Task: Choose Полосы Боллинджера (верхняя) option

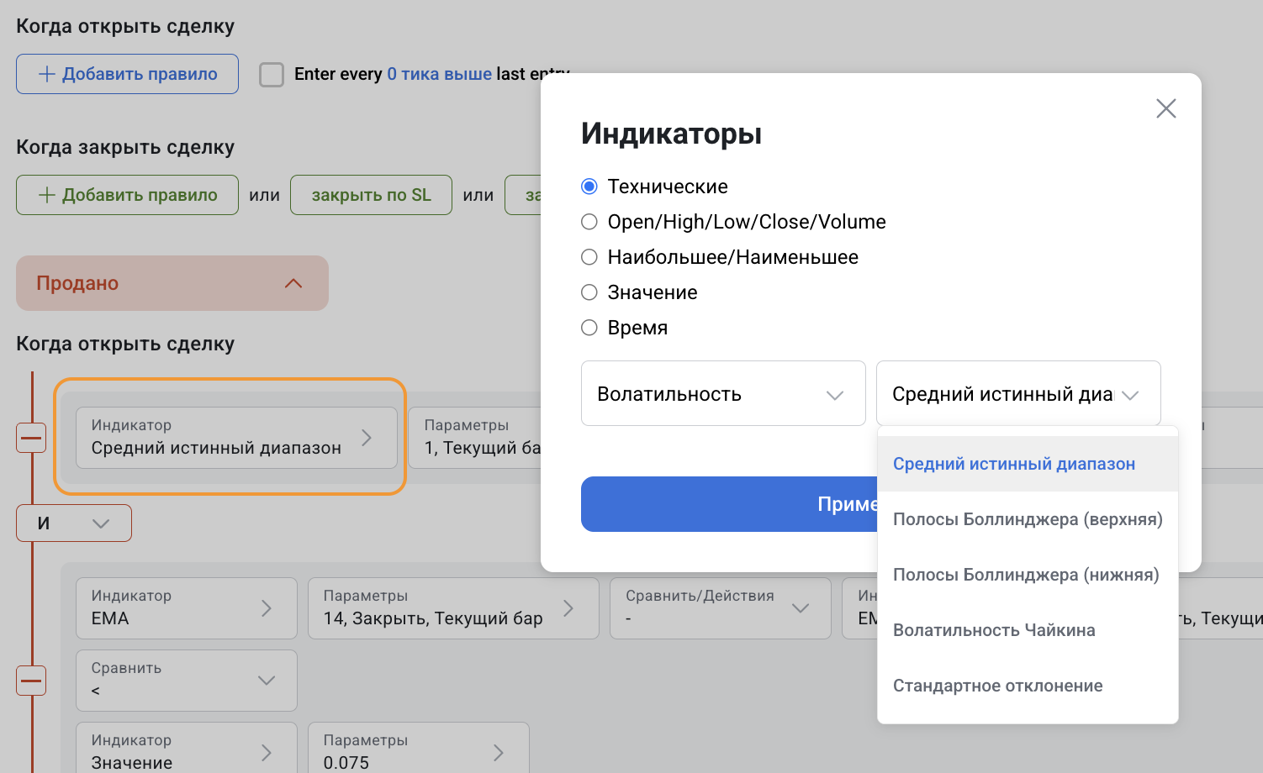Action: tap(1028, 519)
